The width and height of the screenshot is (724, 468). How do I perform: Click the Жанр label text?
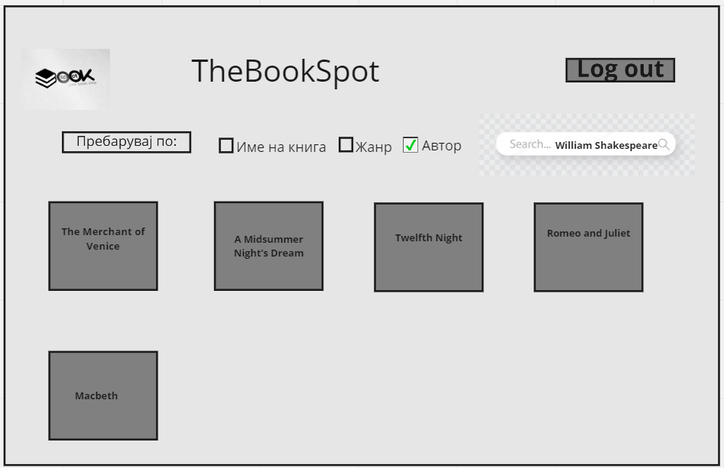pos(374,147)
